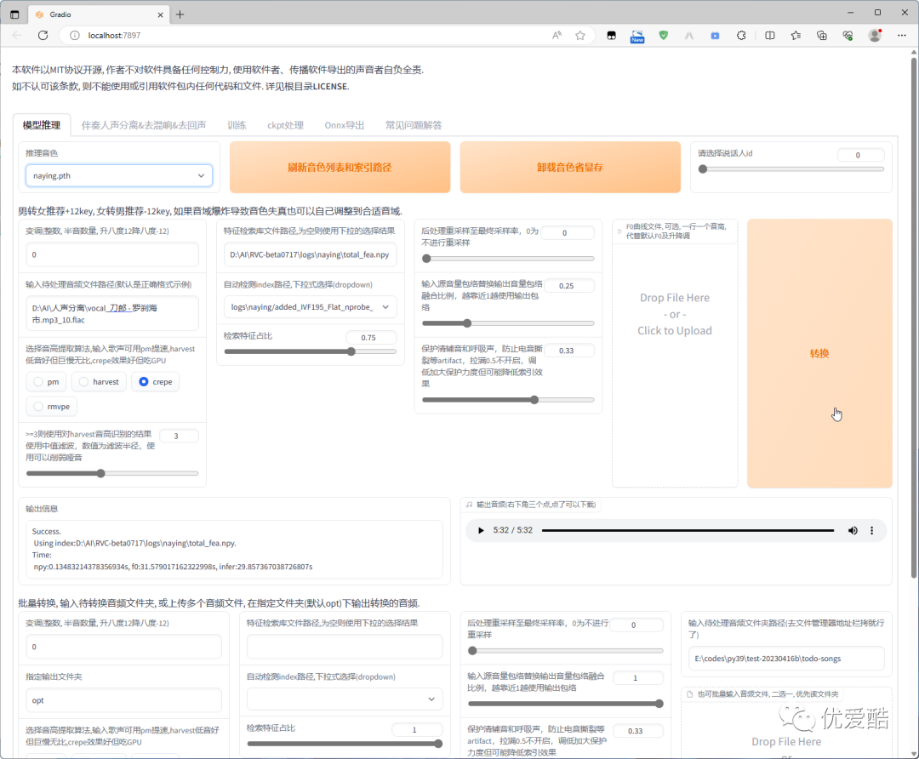
Task: Adjust the consonant protection 0.33 slider
Action: point(508,400)
